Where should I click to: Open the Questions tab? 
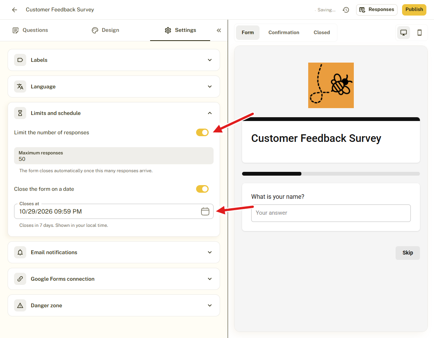30,30
